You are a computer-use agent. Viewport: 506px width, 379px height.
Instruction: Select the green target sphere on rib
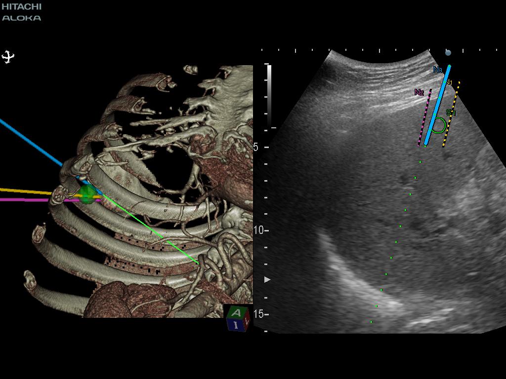(x=88, y=194)
